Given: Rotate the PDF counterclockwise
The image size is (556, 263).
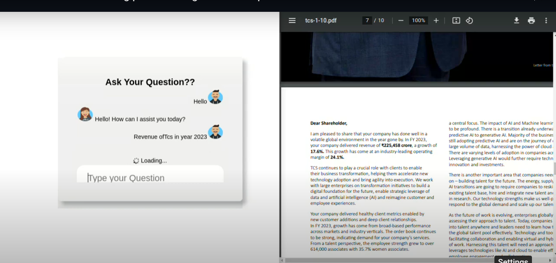Looking at the screenshot, I should pyautogui.click(x=470, y=20).
